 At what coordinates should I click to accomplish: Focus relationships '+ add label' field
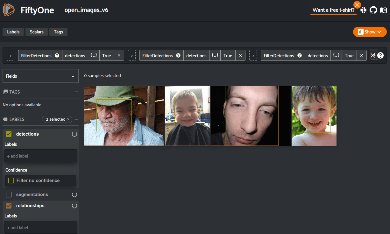(x=41, y=228)
